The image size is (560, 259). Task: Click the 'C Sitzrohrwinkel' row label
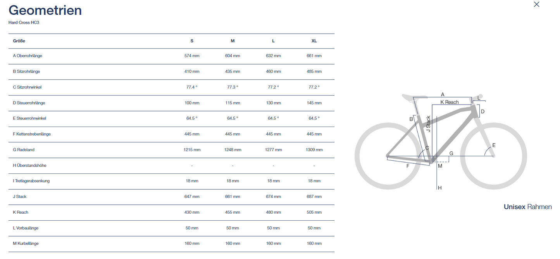click(27, 87)
